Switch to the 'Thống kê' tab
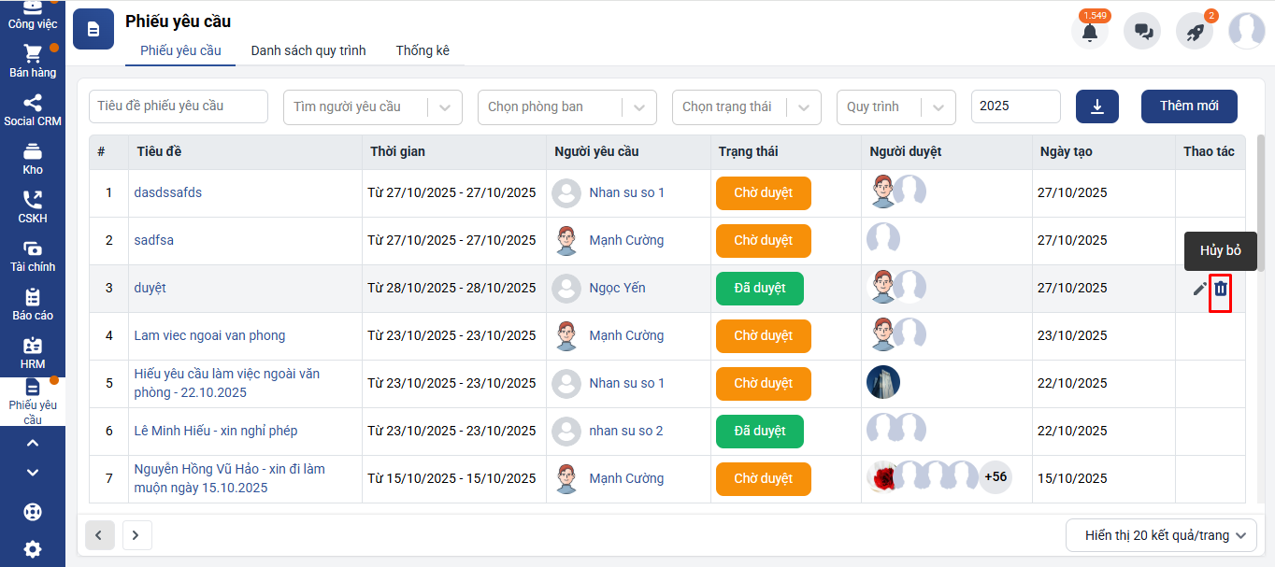 423,50
